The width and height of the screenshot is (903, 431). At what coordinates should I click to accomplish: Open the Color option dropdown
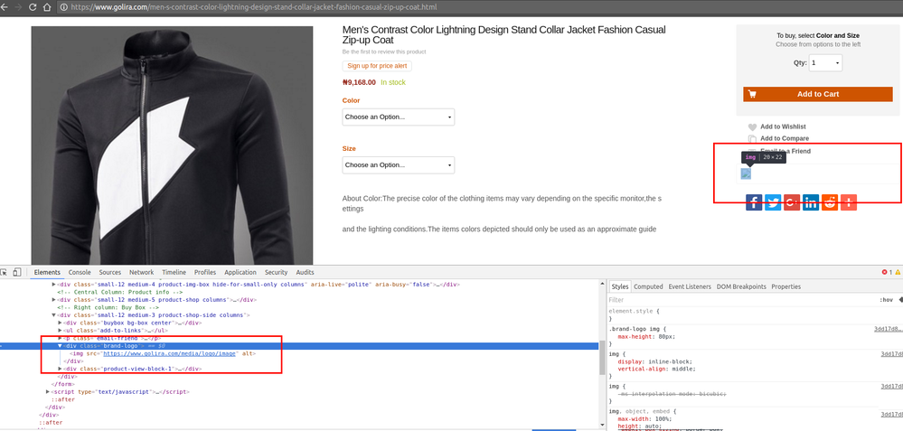[398, 117]
